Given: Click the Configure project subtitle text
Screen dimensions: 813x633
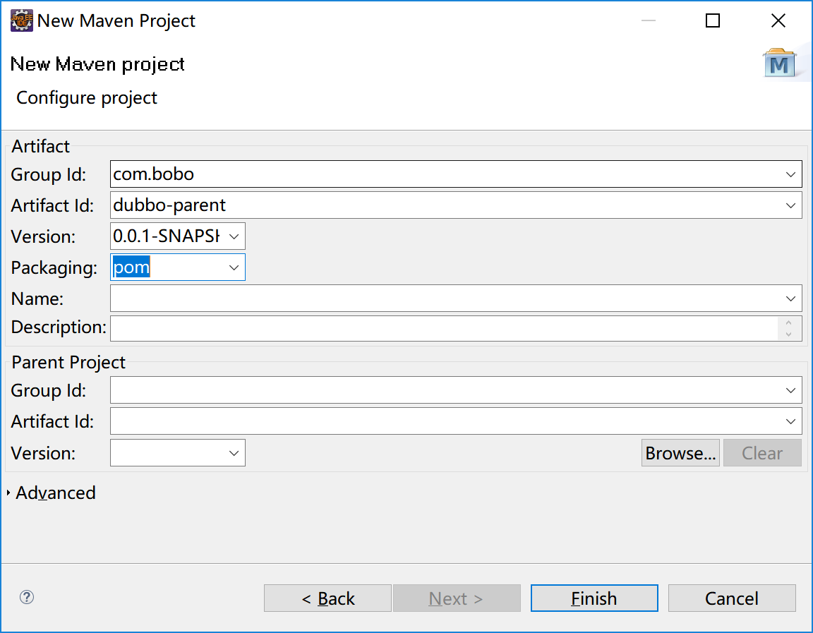Looking at the screenshot, I should click(87, 98).
